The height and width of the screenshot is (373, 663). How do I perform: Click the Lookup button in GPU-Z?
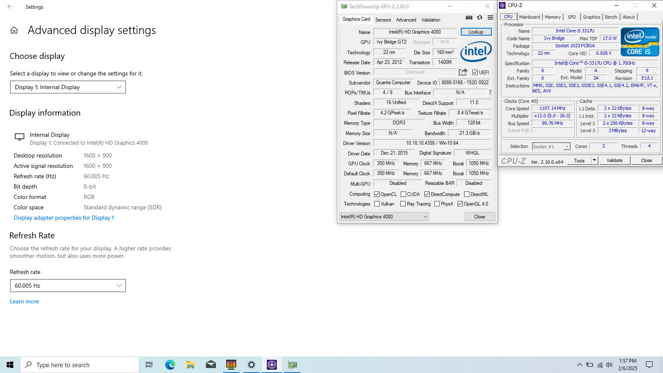tap(476, 32)
